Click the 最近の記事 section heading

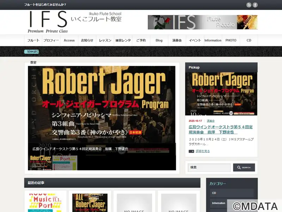pyautogui.click(x=36, y=183)
